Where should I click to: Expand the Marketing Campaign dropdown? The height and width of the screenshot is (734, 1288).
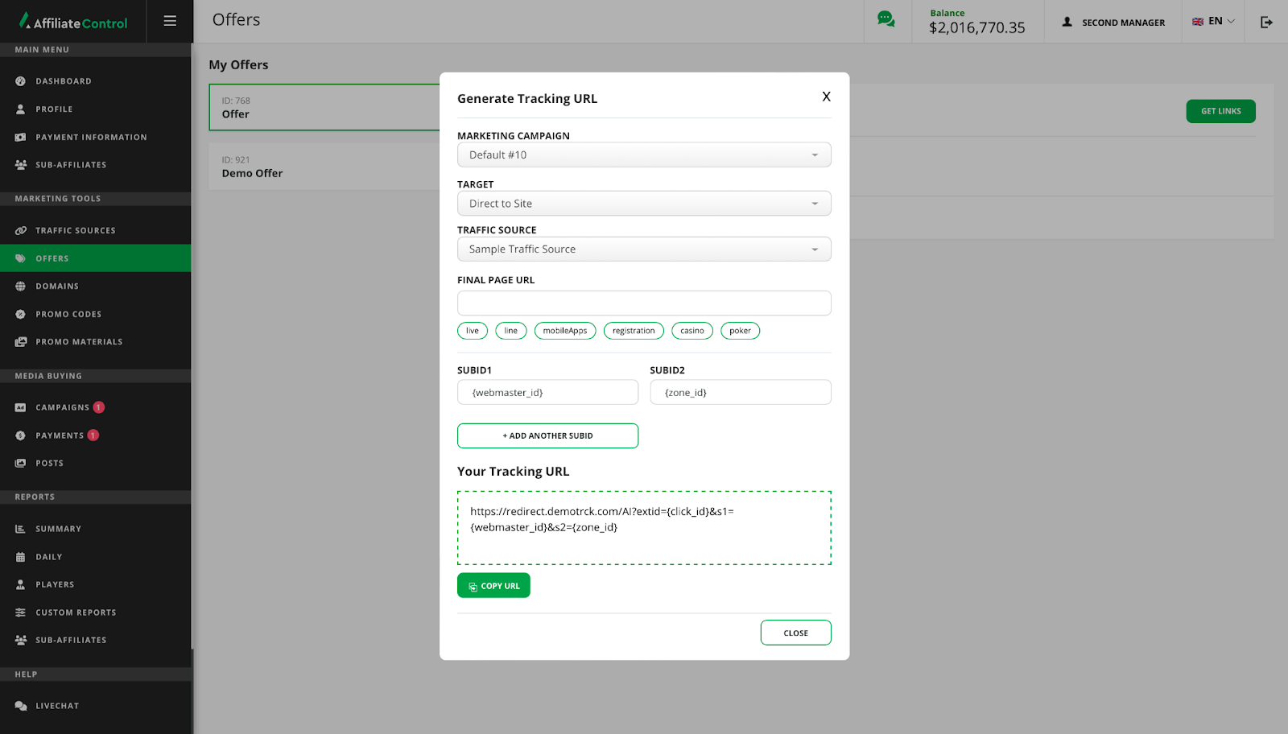tap(644, 155)
